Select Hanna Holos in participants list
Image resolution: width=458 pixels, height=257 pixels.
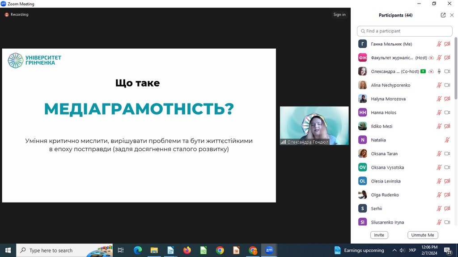[383, 113]
